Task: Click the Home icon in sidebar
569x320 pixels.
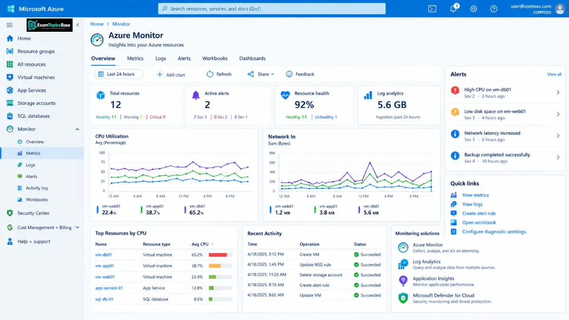Action: click(9, 38)
